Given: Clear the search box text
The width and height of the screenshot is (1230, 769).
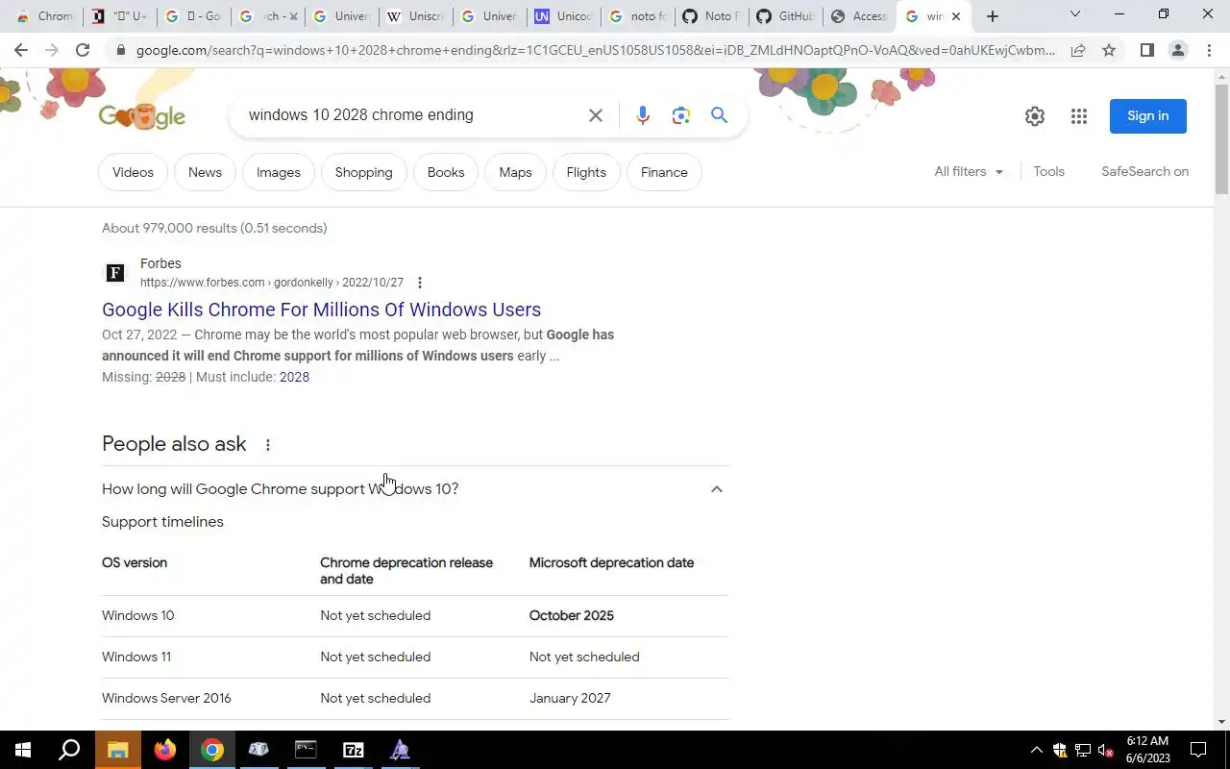Looking at the screenshot, I should click(x=596, y=115).
